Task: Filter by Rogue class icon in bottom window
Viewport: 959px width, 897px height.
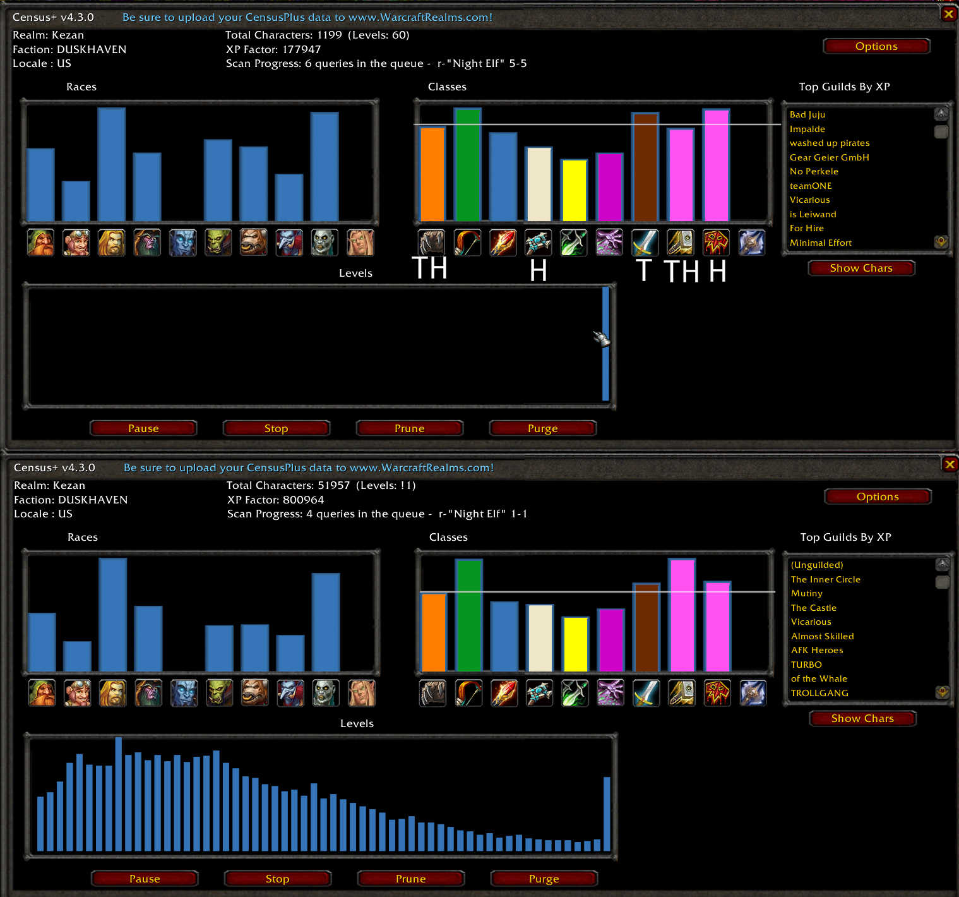Action: (575, 693)
